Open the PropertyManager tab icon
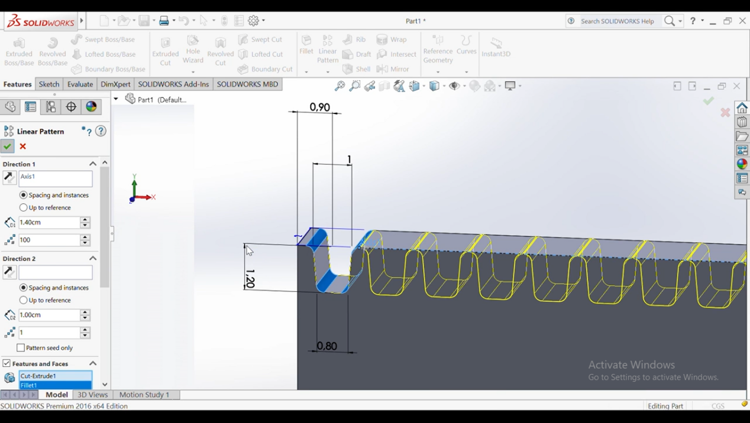The image size is (750, 423). click(x=31, y=107)
